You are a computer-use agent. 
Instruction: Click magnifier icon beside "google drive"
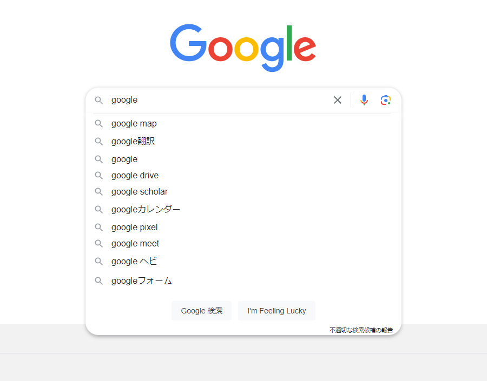[x=98, y=176]
